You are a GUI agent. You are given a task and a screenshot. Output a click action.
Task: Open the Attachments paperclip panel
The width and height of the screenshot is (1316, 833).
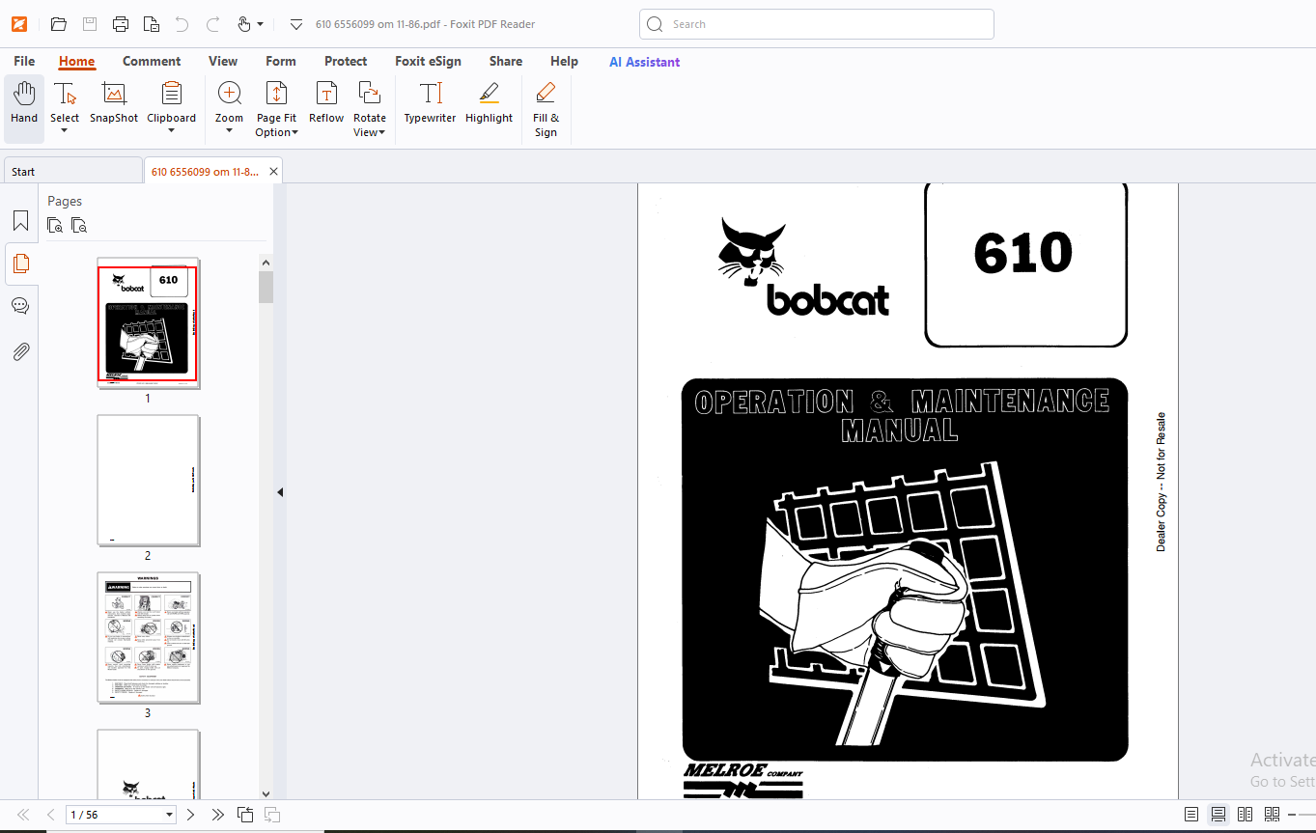point(20,351)
